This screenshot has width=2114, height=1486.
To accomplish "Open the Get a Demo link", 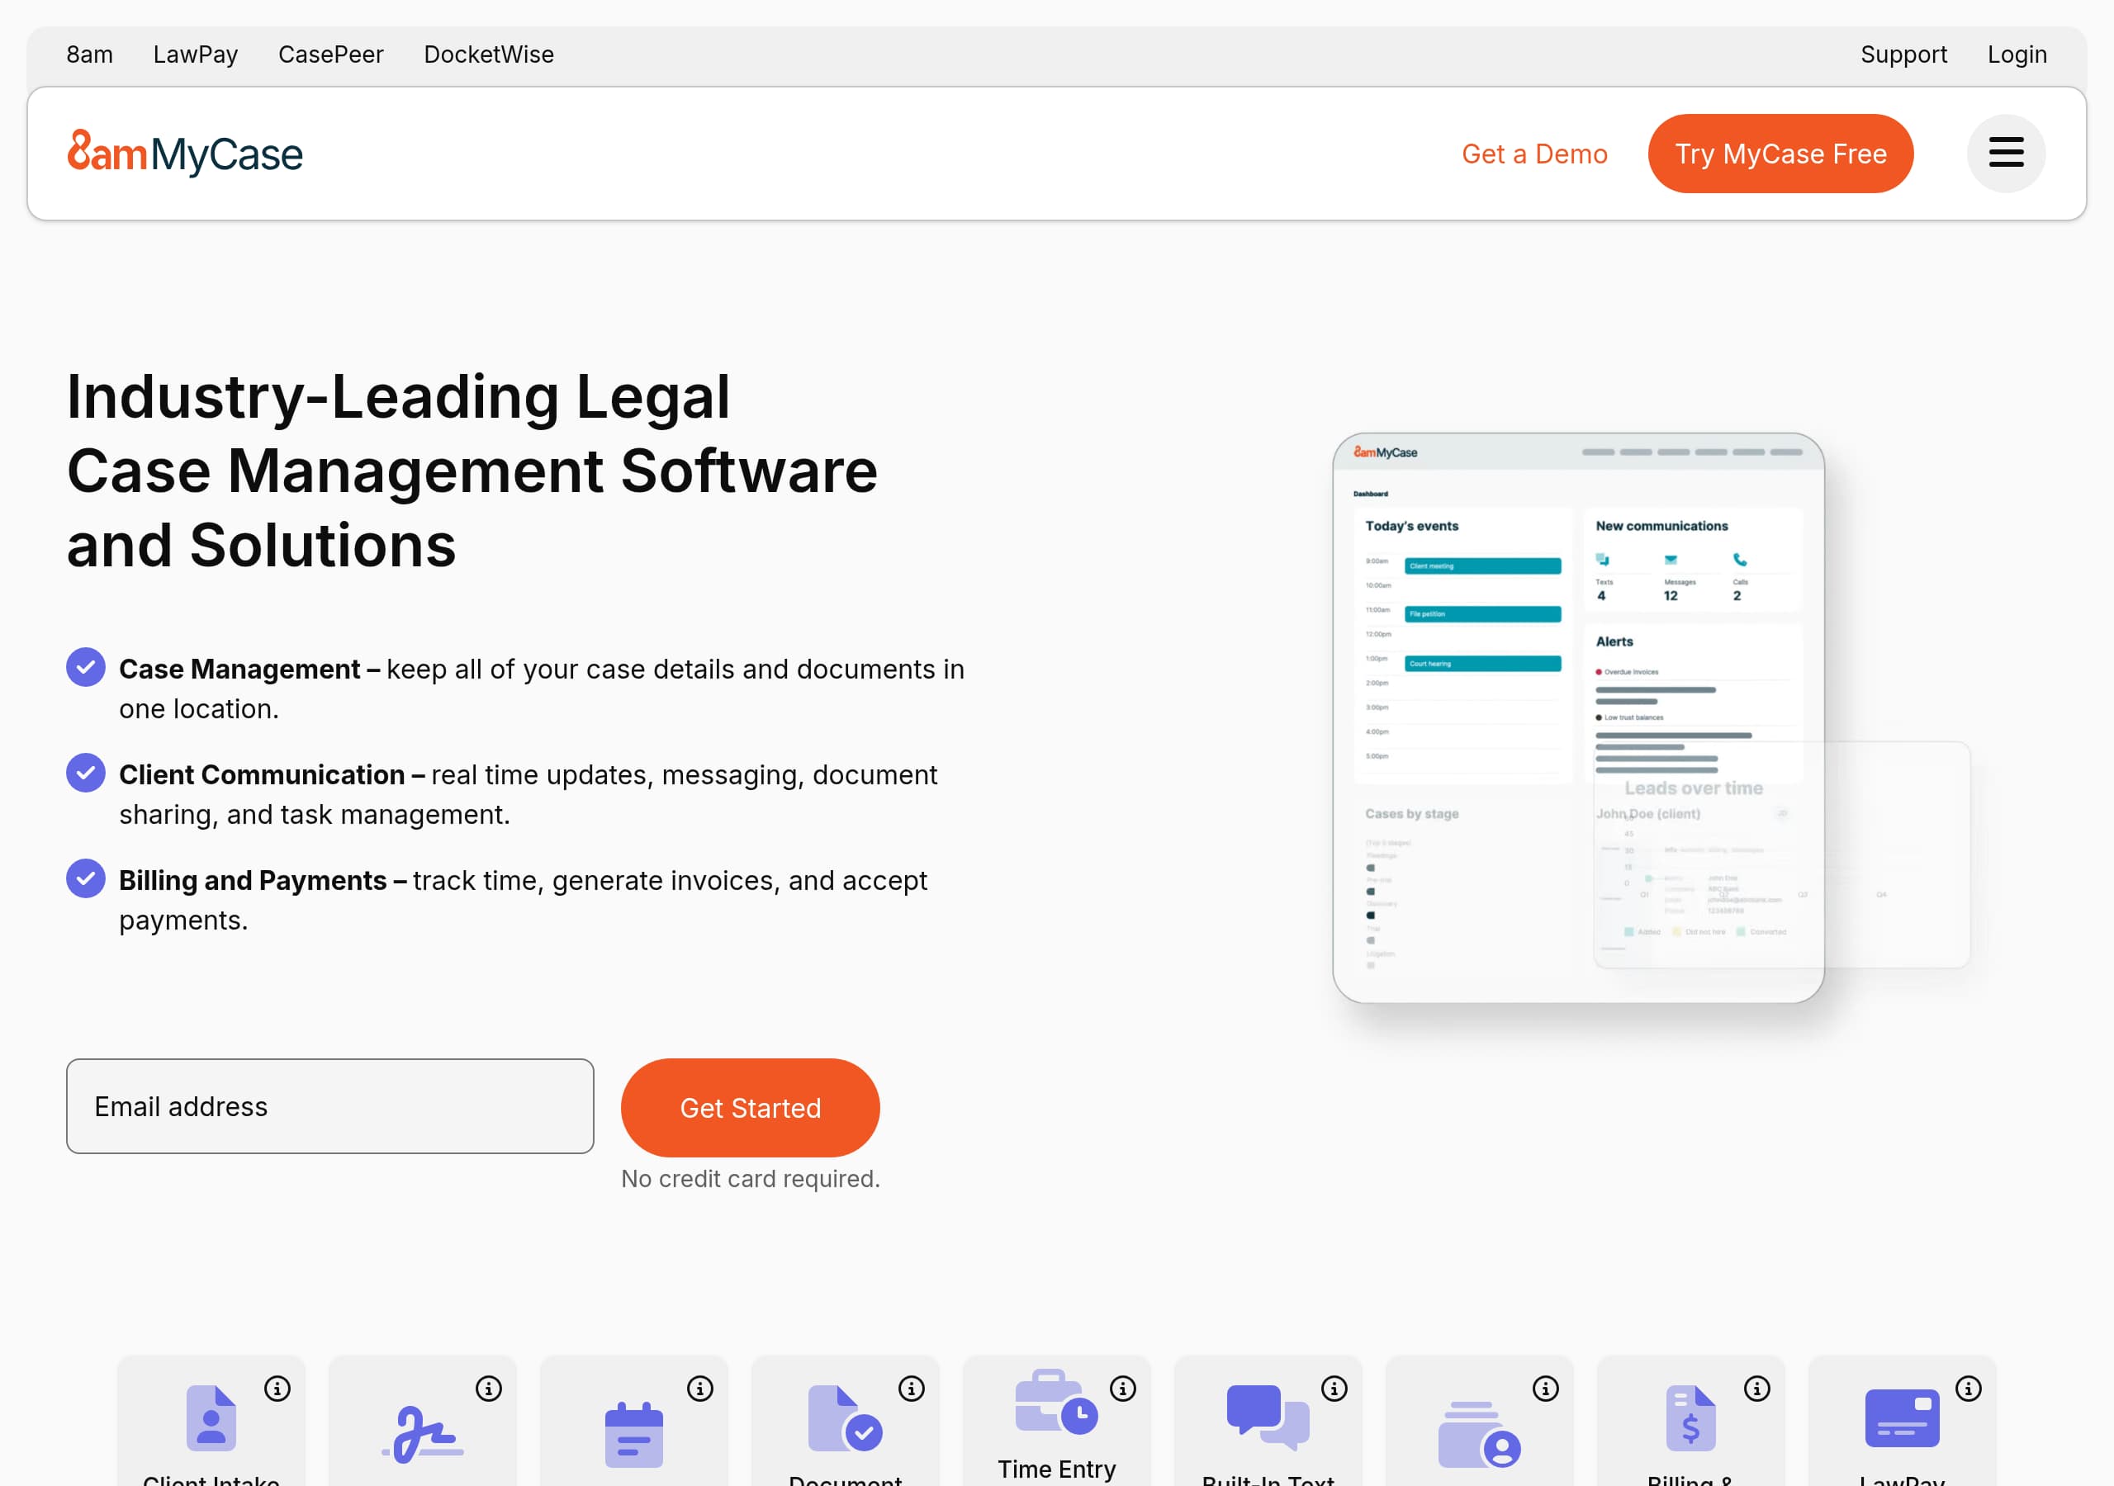I will pyautogui.click(x=1534, y=153).
